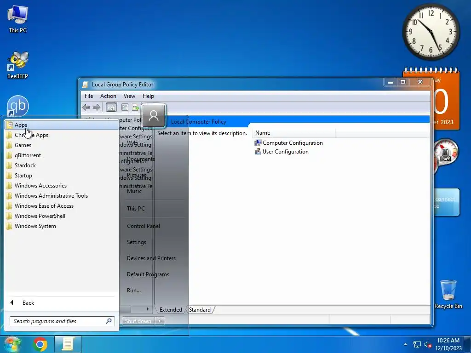The width and height of the screenshot is (471, 353).
Task: Open This PC from Start menu right pane
Action: [x=136, y=208]
